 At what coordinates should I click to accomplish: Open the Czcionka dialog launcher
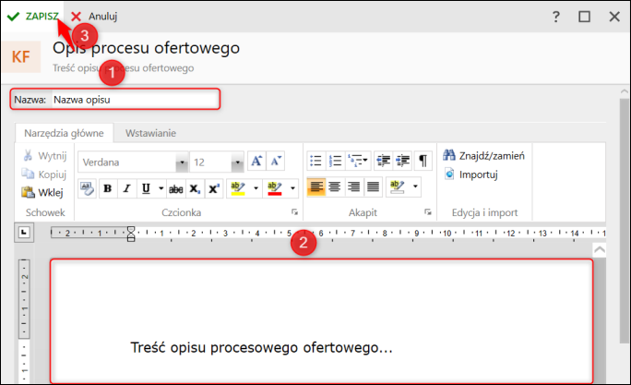tap(294, 212)
